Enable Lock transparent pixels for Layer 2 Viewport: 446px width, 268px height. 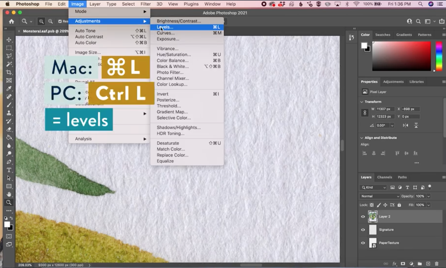372,205
